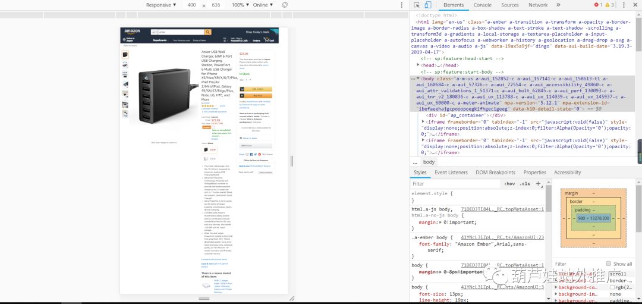Click the computed Filter input field
This screenshot has width=642, height=304.
coord(577,264)
